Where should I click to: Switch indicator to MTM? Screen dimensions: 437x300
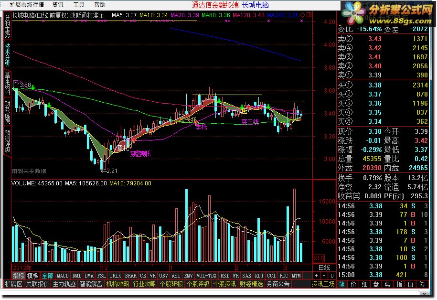[x=296, y=276]
